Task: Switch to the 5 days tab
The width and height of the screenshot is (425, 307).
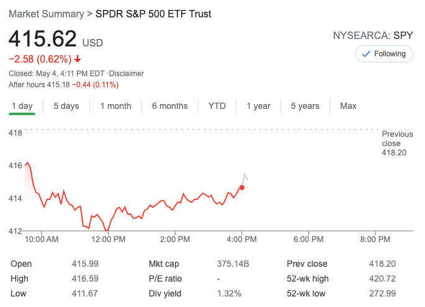Action: click(x=66, y=106)
